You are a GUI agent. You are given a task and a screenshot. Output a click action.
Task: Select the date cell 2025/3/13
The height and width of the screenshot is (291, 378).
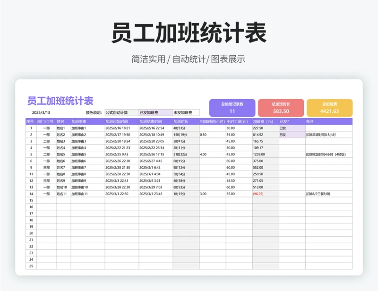coord(41,112)
